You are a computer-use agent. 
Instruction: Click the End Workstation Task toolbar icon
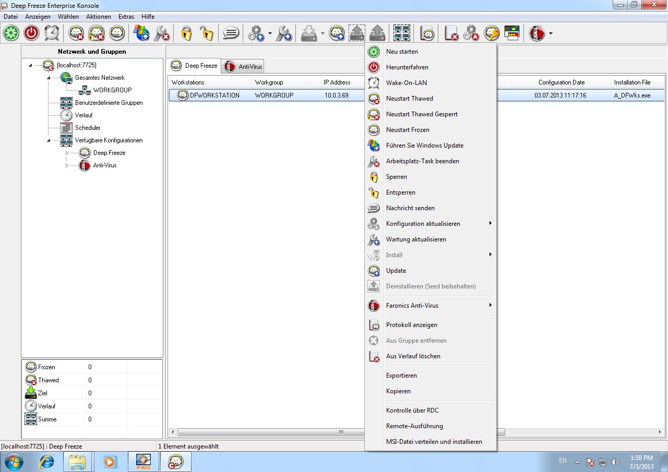(162, 33)
